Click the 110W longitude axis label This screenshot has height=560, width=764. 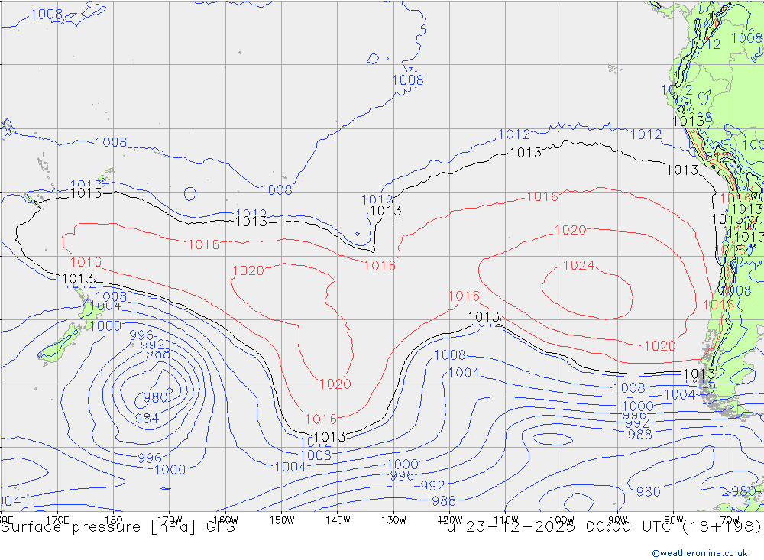[506, 520]
